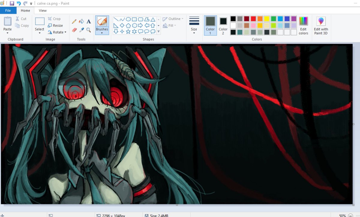Pick the purple swatch in the palette

coord(294,19)
